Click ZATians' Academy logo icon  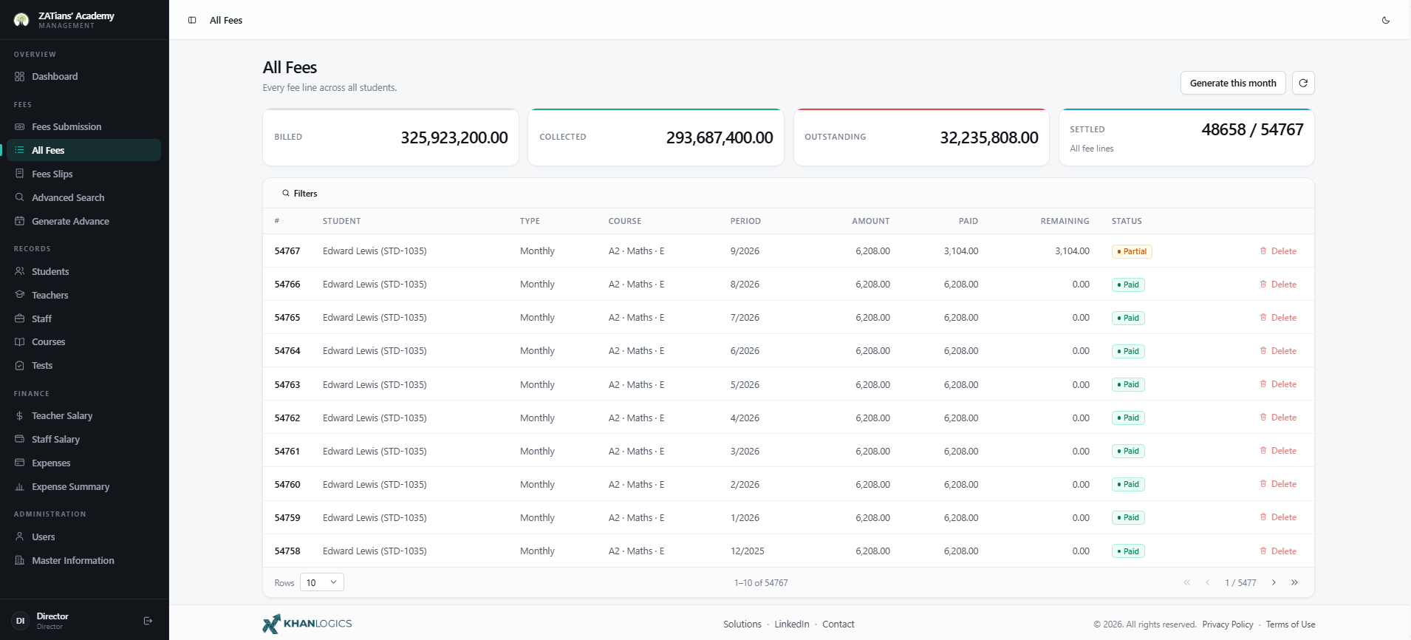pyautogui.click(x=21, y=20)
